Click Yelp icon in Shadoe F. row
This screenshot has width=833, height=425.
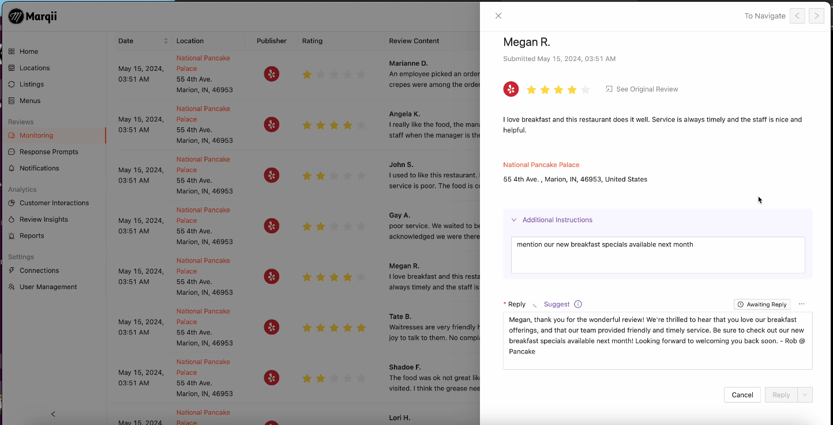point(272,378)
